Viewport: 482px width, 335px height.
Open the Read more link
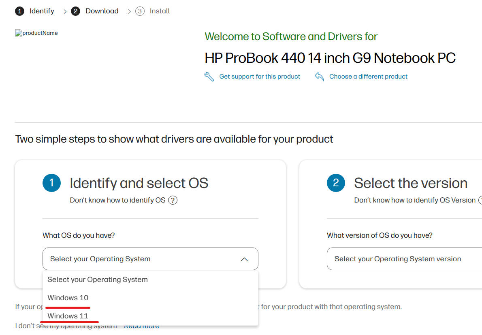click(141, 326)
